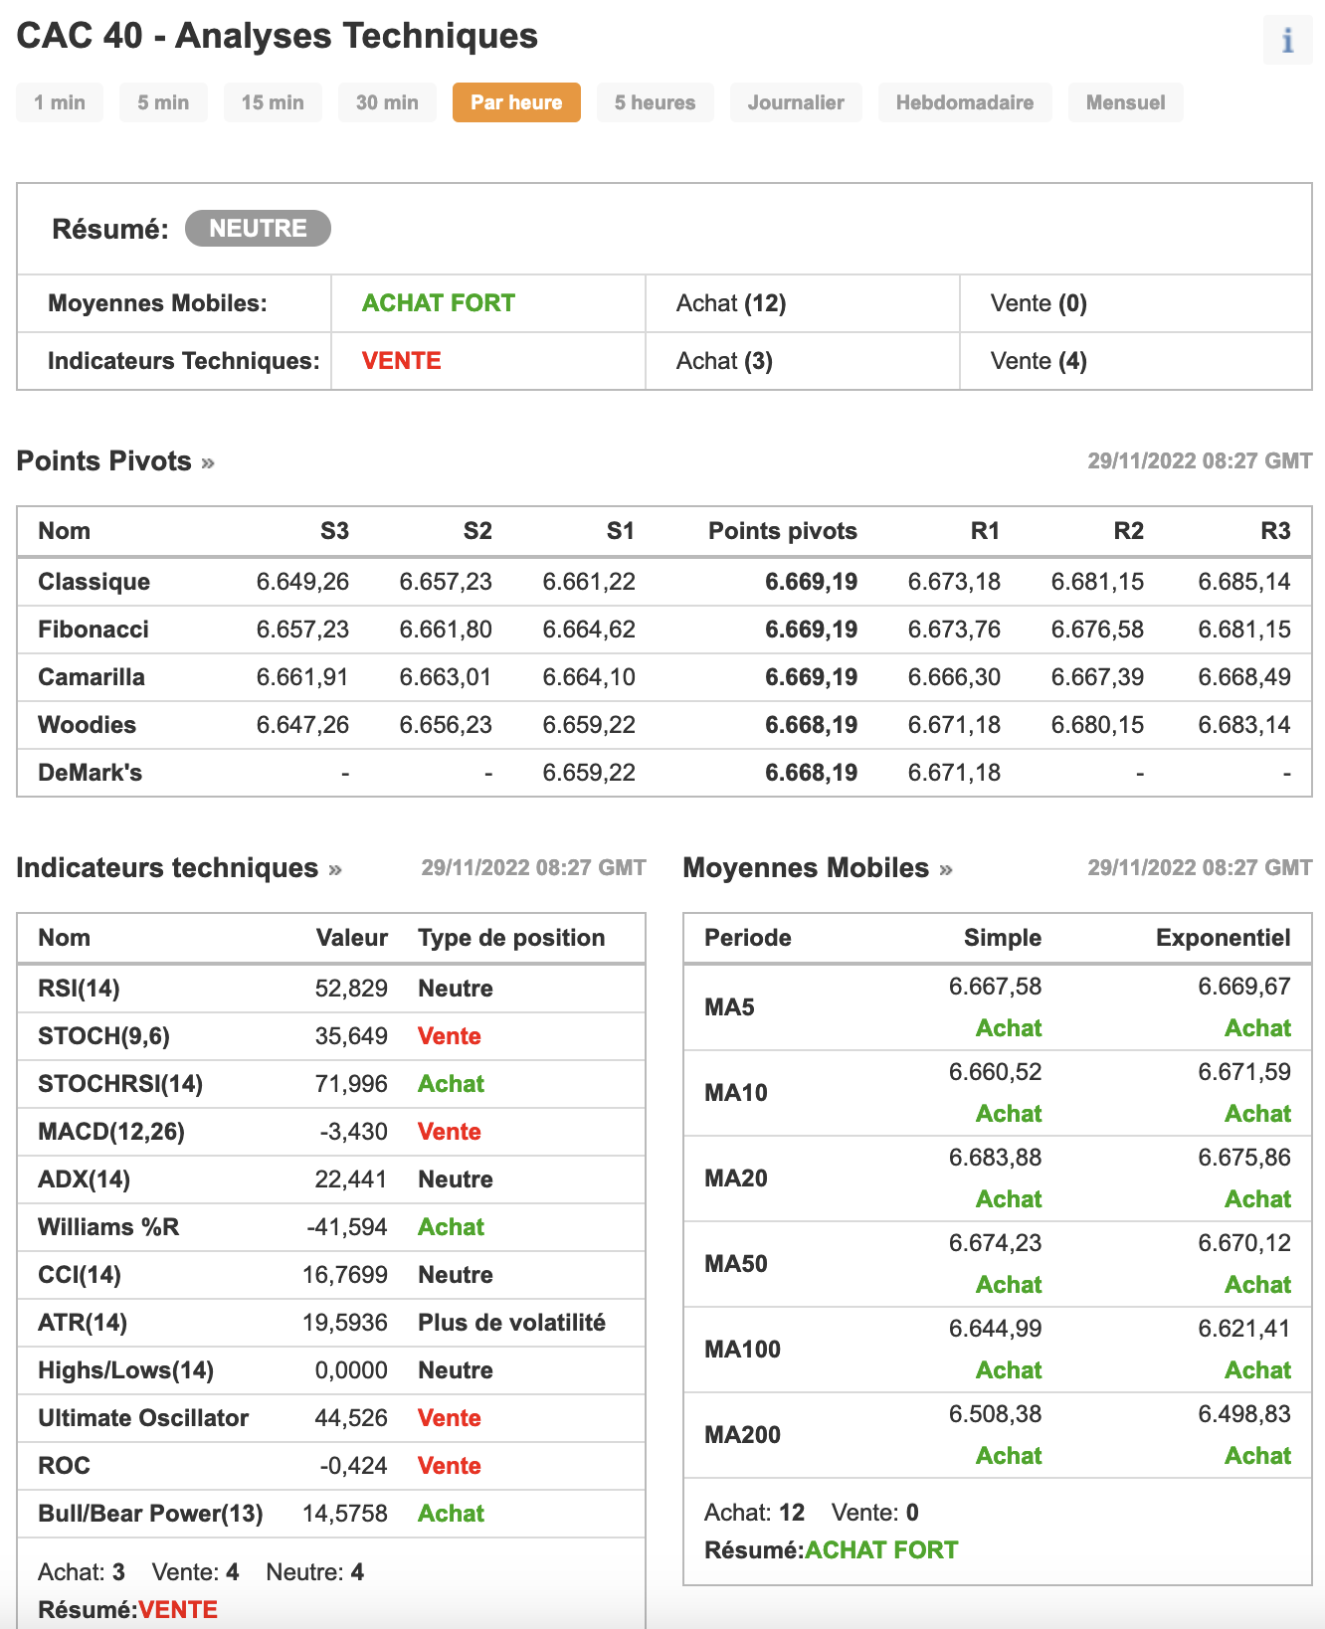Click the arrow icon beside Points Pivots
Viewport: 1325px width, 1629px height.
click(208, 463)
